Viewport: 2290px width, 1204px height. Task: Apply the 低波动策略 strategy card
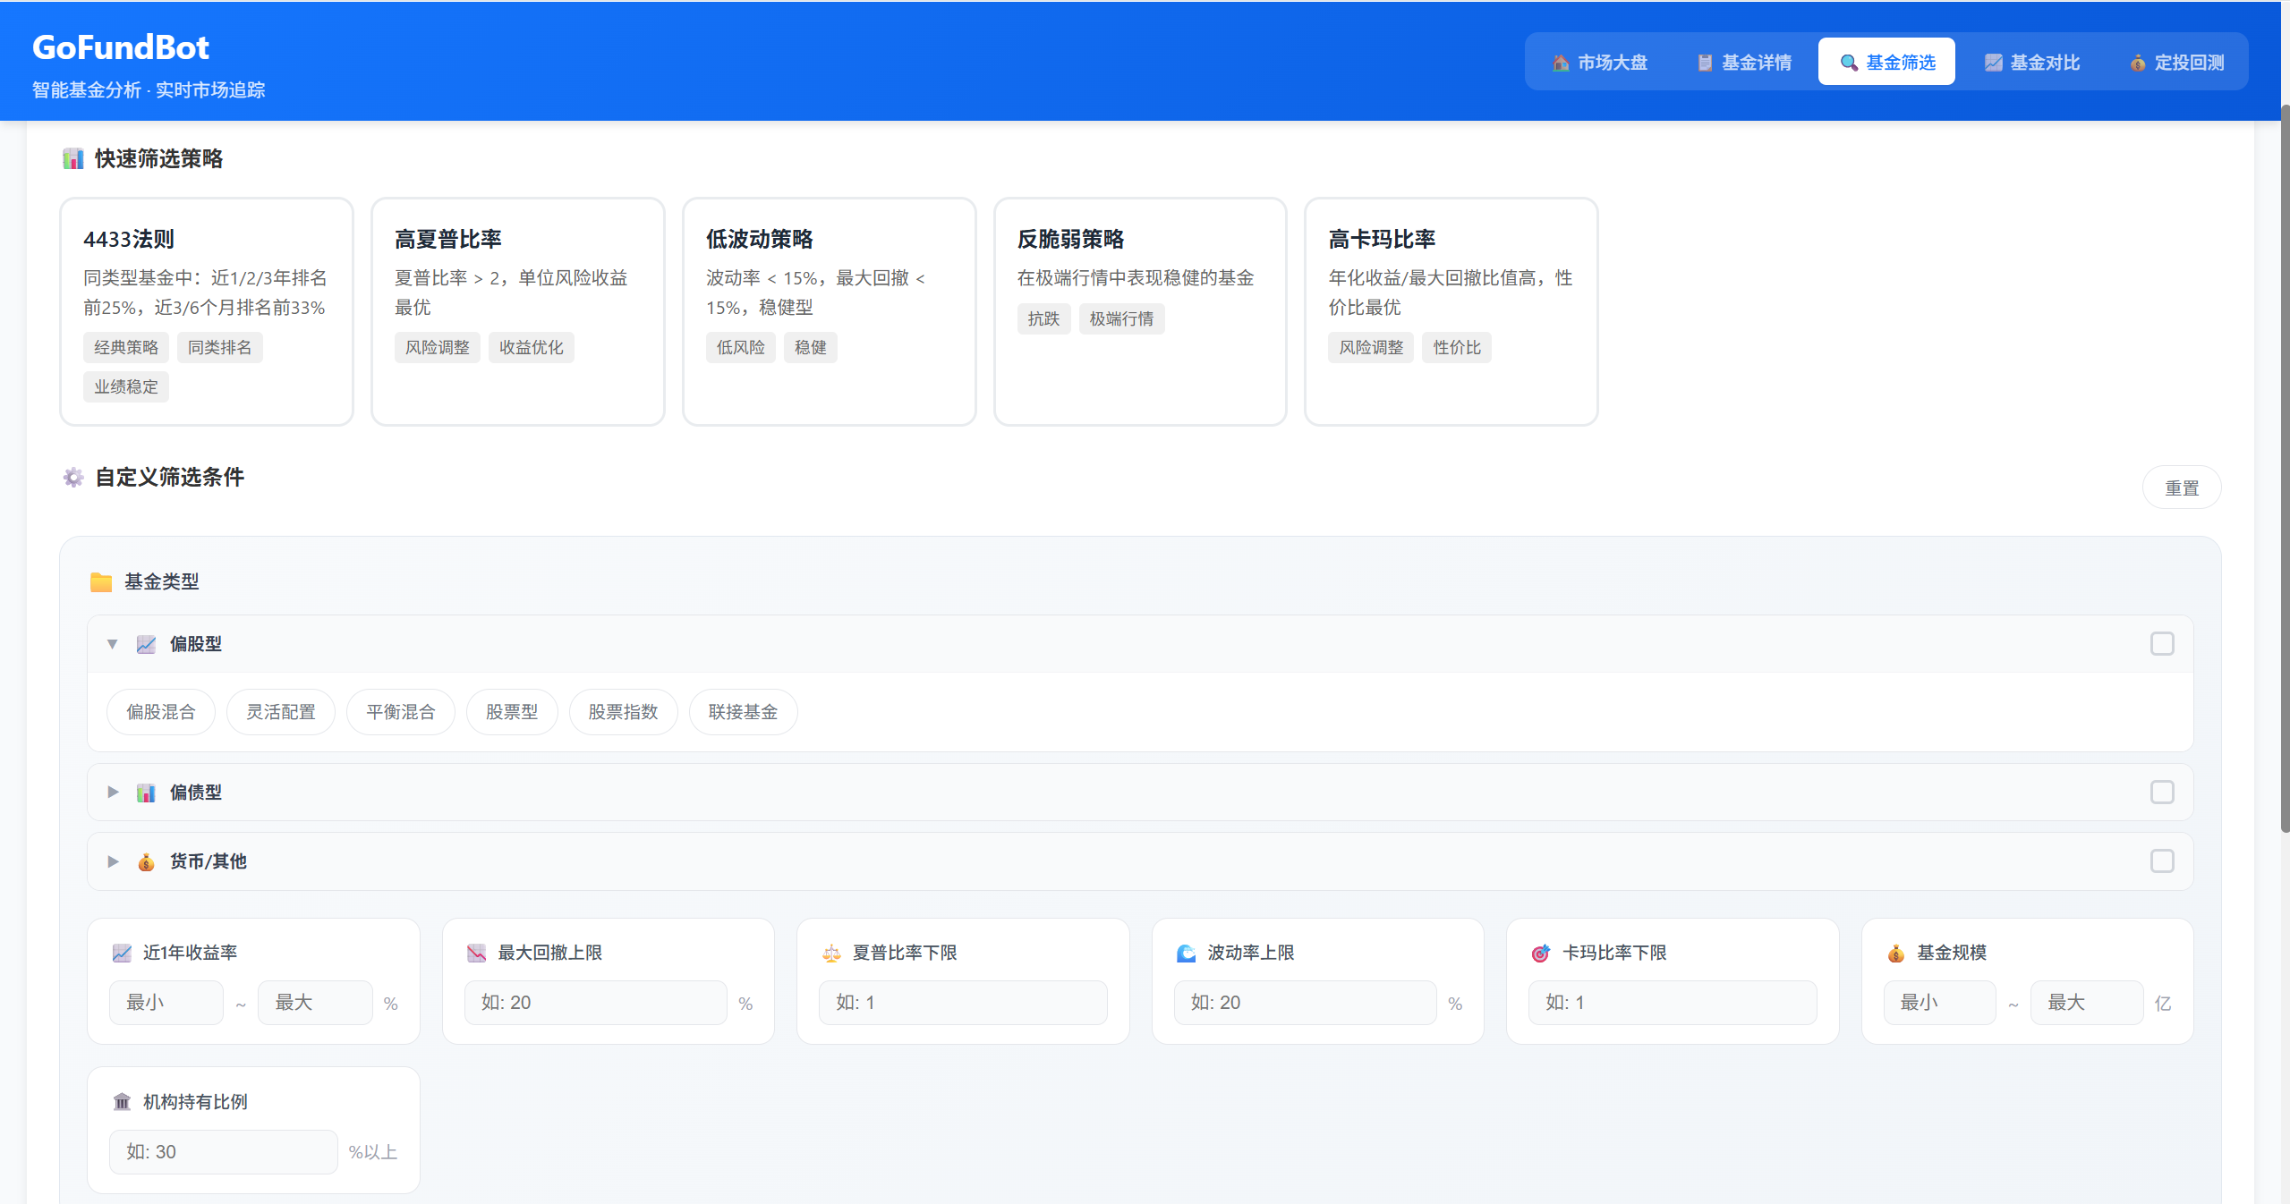[830, 312]
